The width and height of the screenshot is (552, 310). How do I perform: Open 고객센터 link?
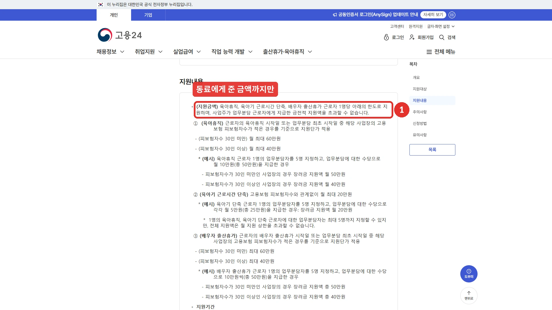[x=397, y=26]
